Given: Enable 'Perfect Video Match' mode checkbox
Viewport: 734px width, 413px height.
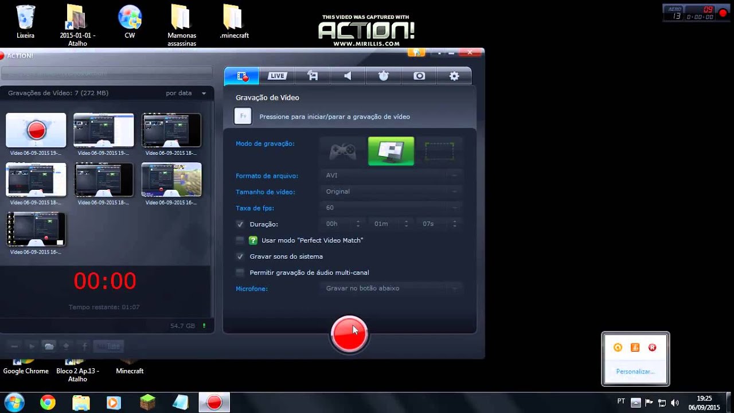Looking at the screenshot, I should coord(240,240).
